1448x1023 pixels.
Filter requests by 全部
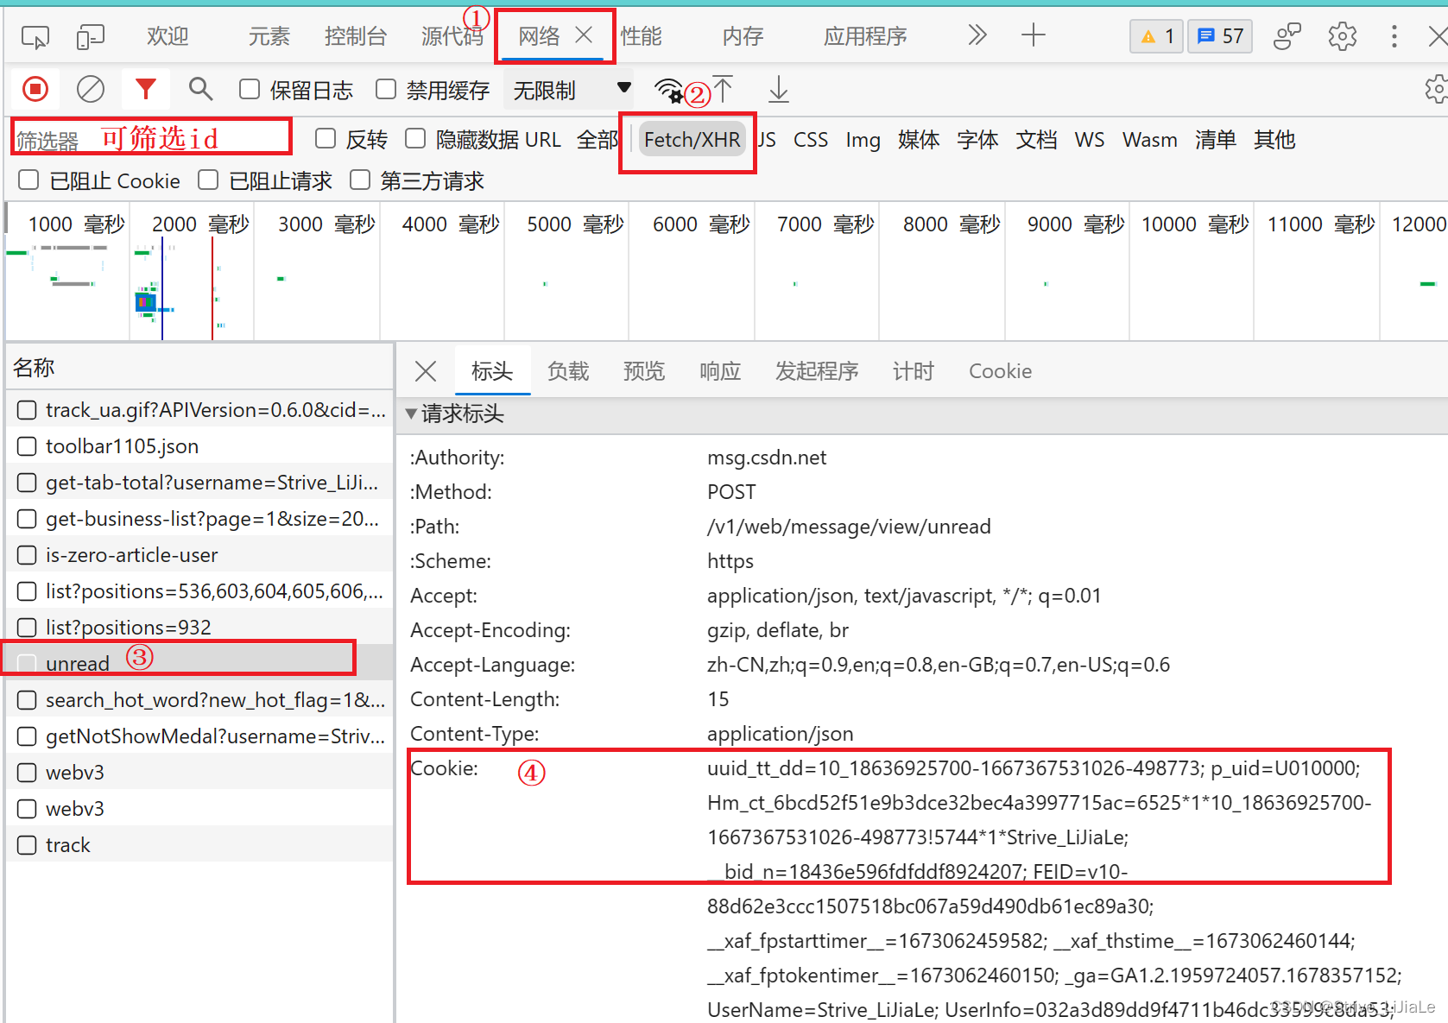pyautogui.click(x=598, y=140)
